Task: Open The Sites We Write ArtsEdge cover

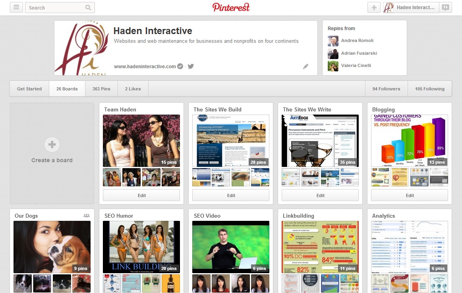Action: tap(320, 141)
